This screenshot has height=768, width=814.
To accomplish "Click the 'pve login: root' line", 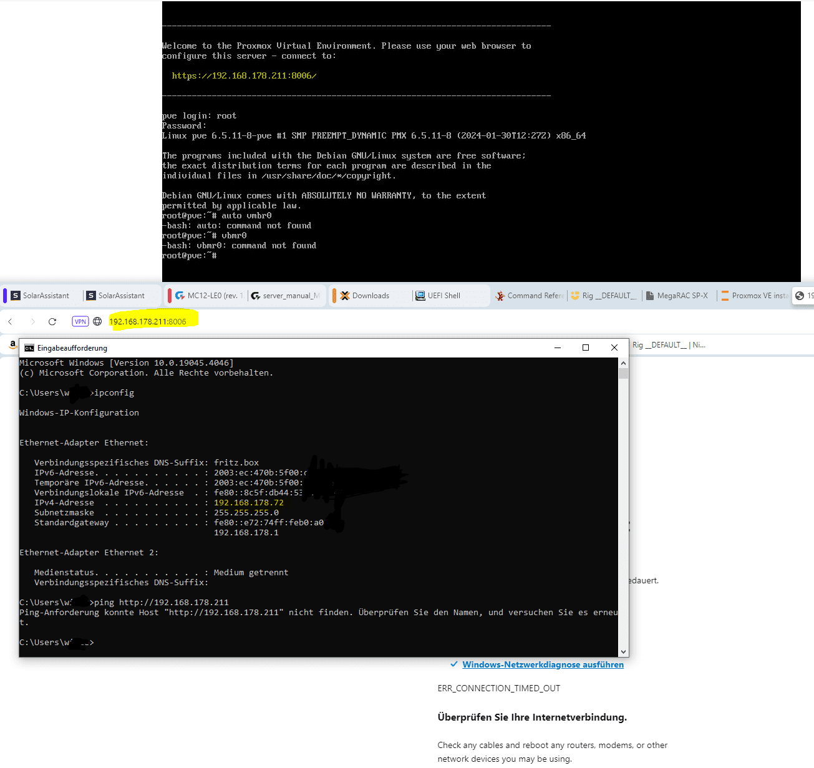I will point(200,116).
